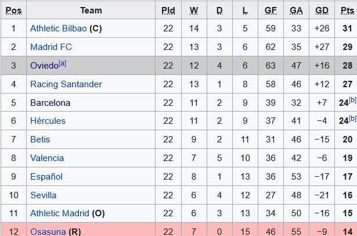Click the Oviedo team link
357x236 pixels.
point(44,66)
